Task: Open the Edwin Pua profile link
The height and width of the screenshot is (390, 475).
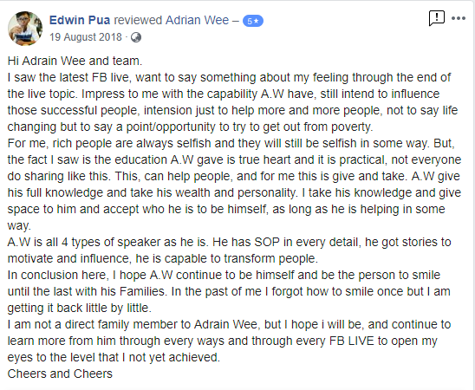Action: [x=80, y=20]
